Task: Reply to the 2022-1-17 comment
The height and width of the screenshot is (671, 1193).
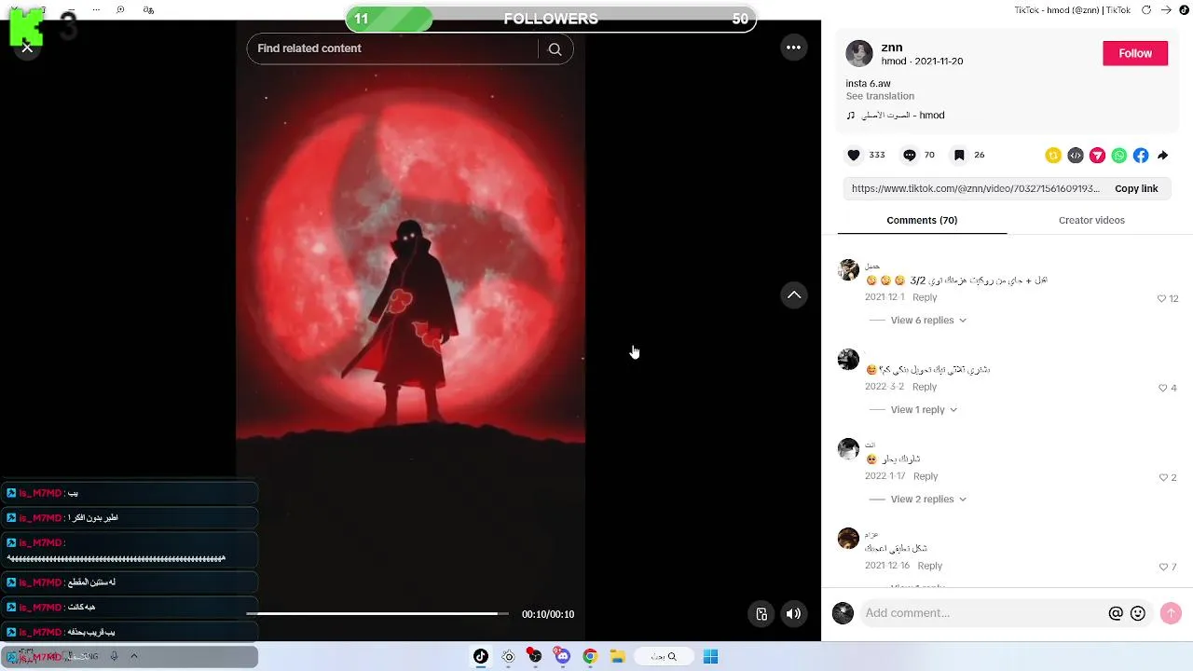Action: 926,476
